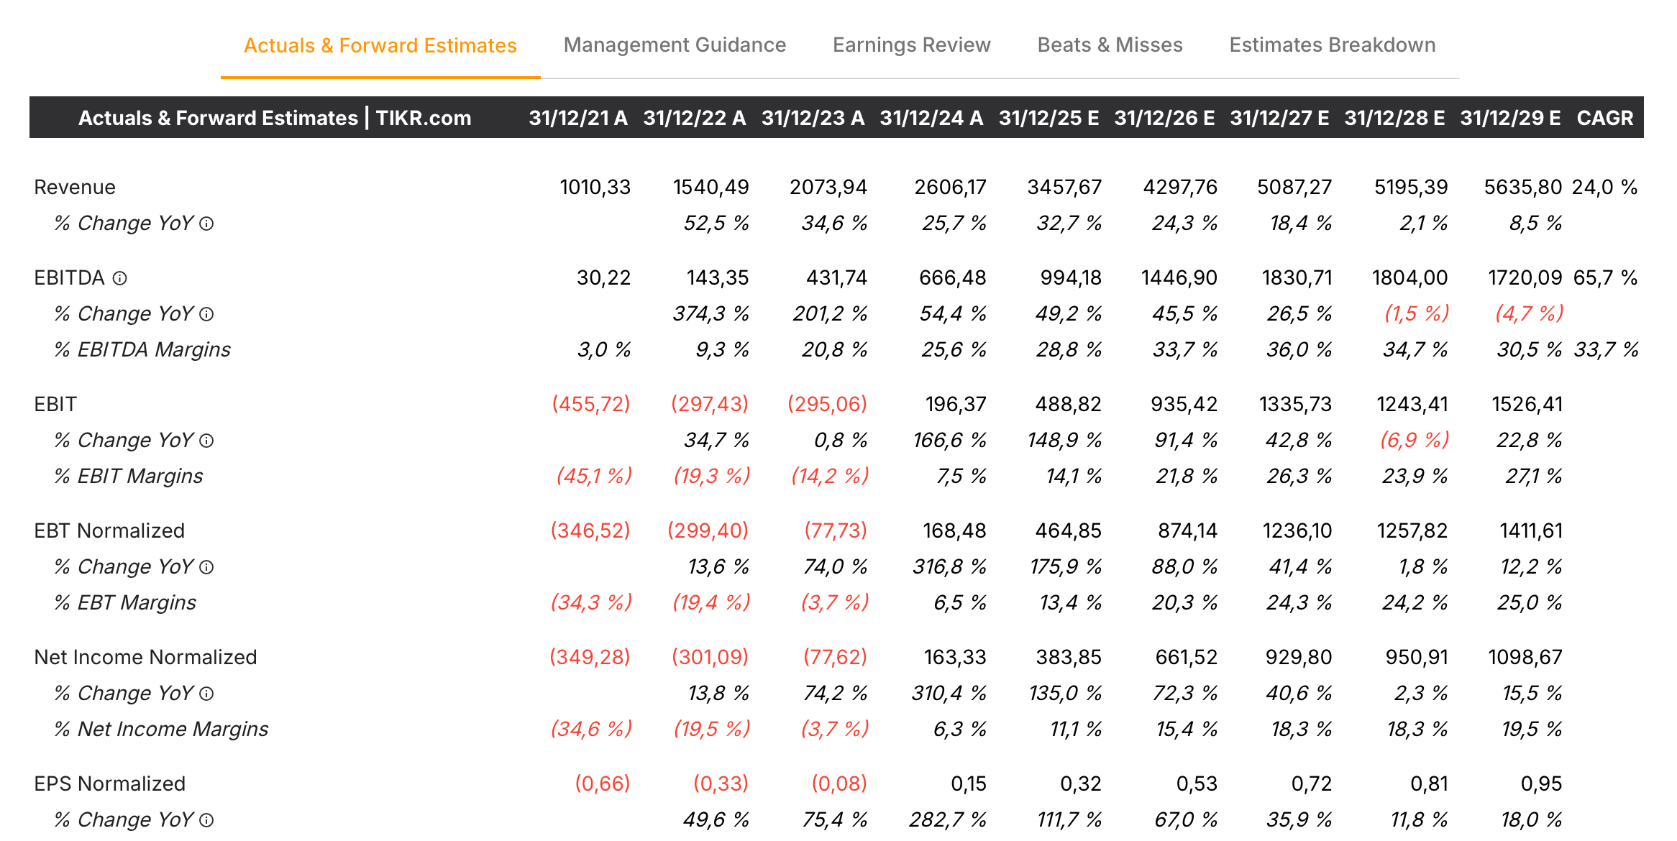Switch to Earnings Review tab
Screen dimensions: 1677x841
pyautogui.click(x=911, y=45)
